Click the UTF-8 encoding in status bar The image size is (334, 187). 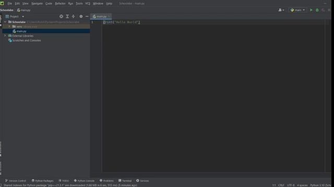291,185
